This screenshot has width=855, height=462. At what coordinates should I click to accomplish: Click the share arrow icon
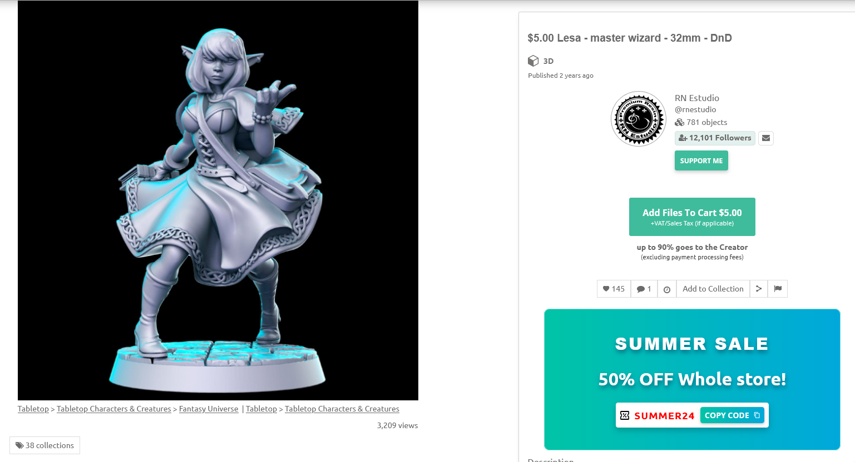[758, 289]
